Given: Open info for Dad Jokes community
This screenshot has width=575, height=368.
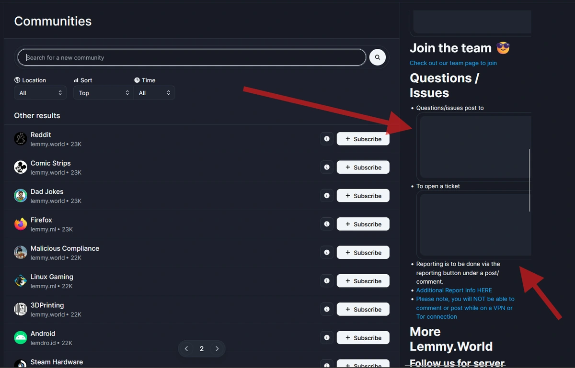Looking at the screenshot, I should pyautogui.click(x=327, y=196).
